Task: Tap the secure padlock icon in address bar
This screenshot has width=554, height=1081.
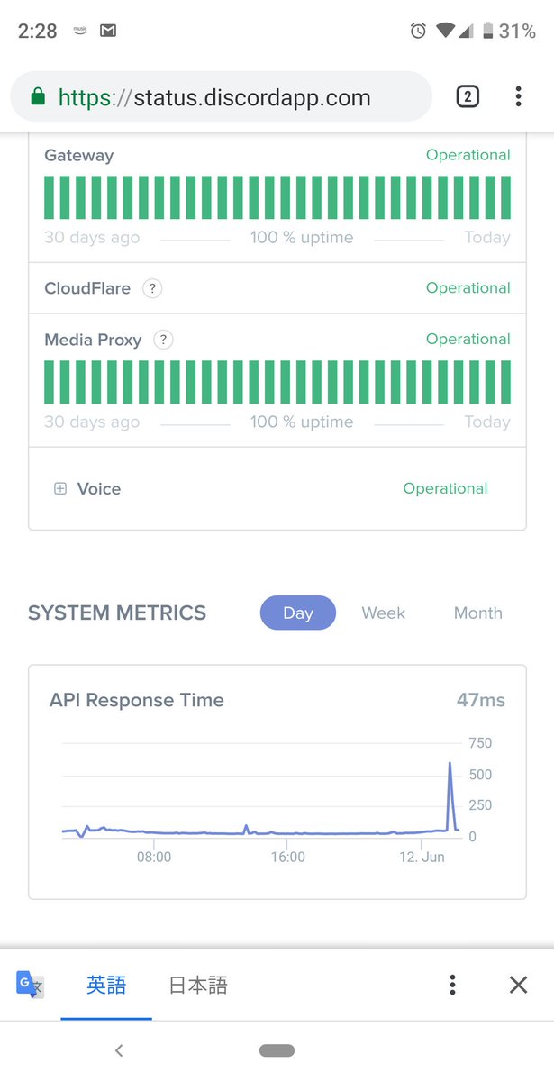Action: 38,96
